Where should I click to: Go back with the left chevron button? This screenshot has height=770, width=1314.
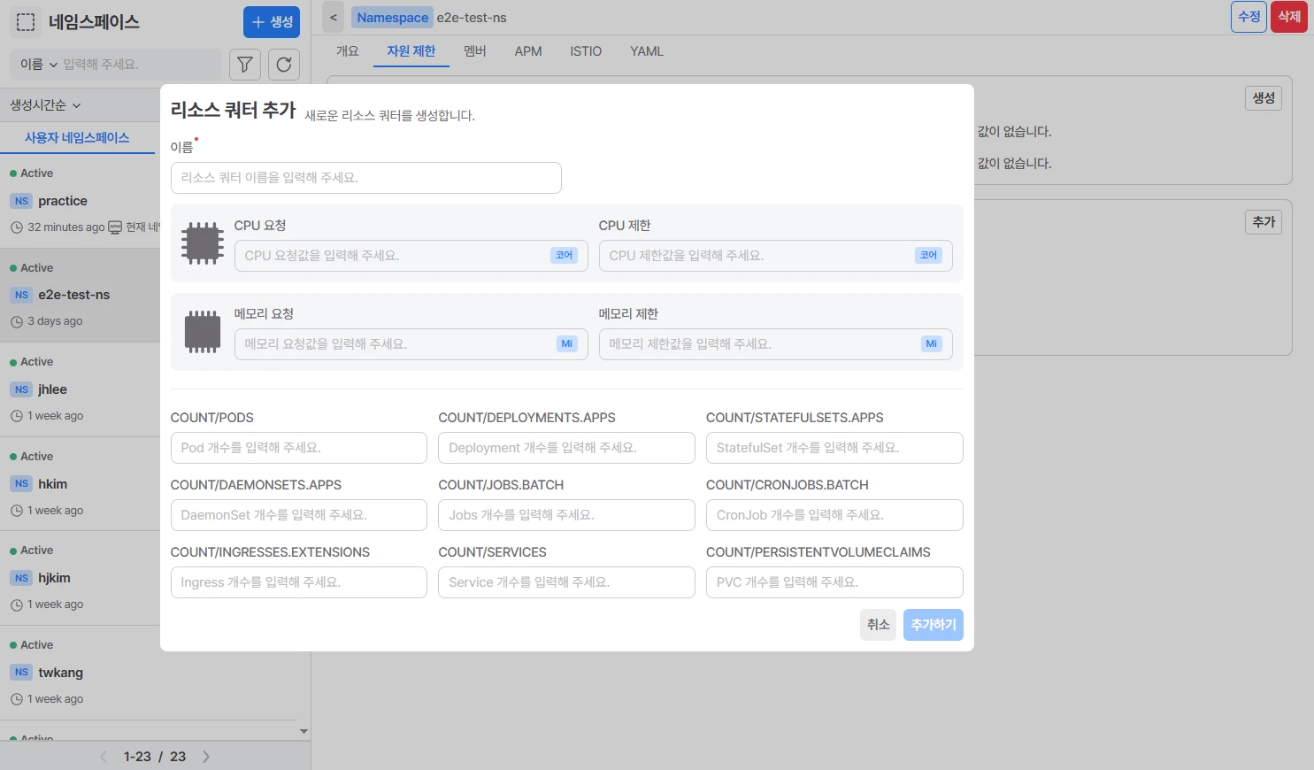[334, 17]
